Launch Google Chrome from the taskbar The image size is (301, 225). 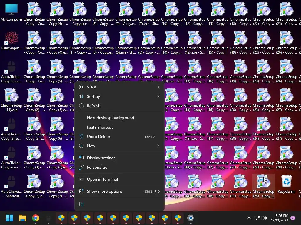tap(36, 218)
